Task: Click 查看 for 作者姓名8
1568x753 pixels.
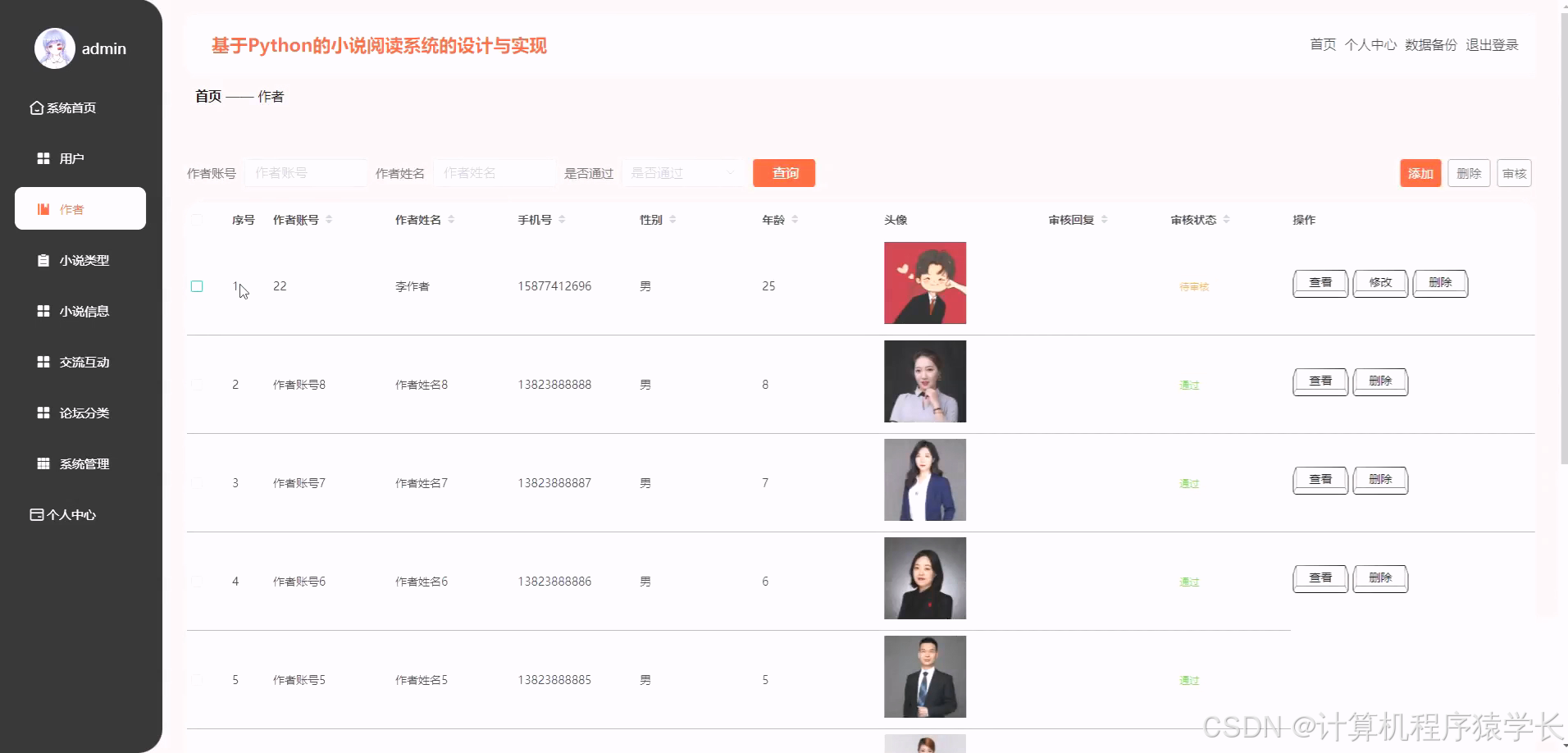Action: point(1320,381)
